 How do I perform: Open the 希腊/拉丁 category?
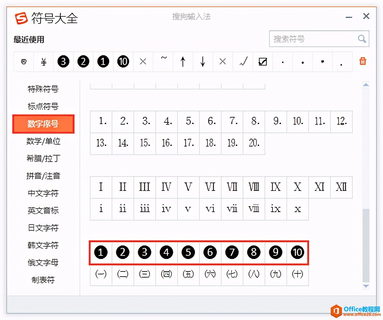43,158
